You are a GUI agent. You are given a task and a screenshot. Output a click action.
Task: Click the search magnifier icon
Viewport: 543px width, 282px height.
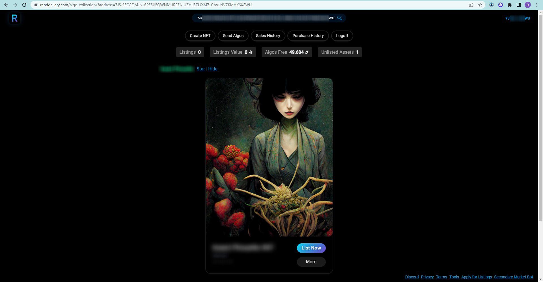coord(339,18)
